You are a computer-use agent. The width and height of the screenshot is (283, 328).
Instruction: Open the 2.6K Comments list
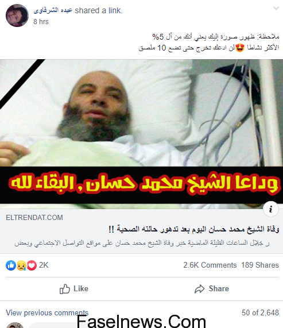[x=210, y=265]
